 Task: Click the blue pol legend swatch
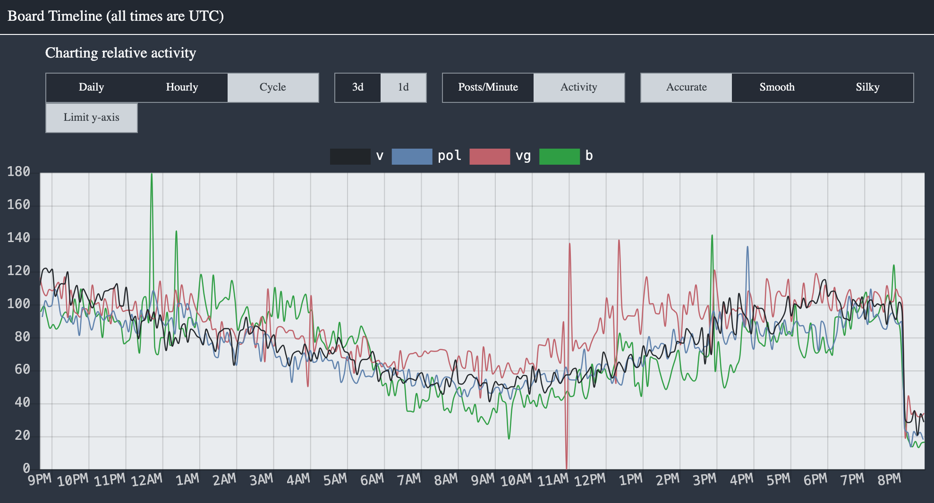click(412, 156)
